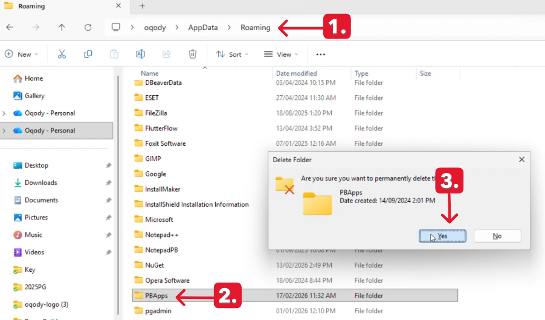The image size is (545, 320).
Task: Open Gallery in the navigation pane
Action: (x=34, y=96)
